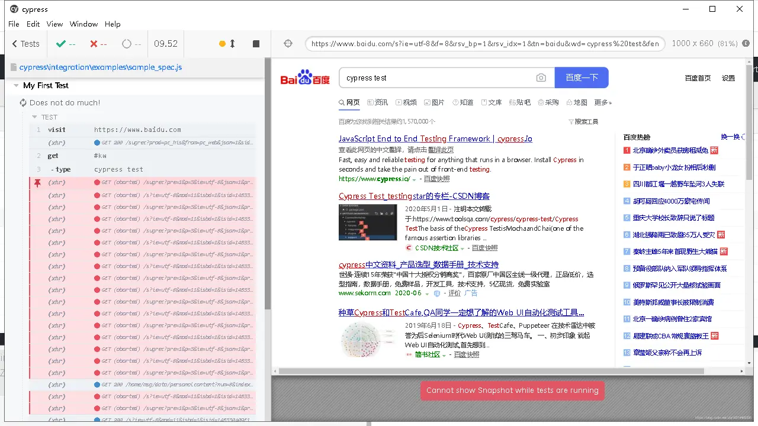Image resolution: width=758 pixels, height=426 pixels.
Task: Click the 百度一下 search button
Action: [x=581, y=78]
